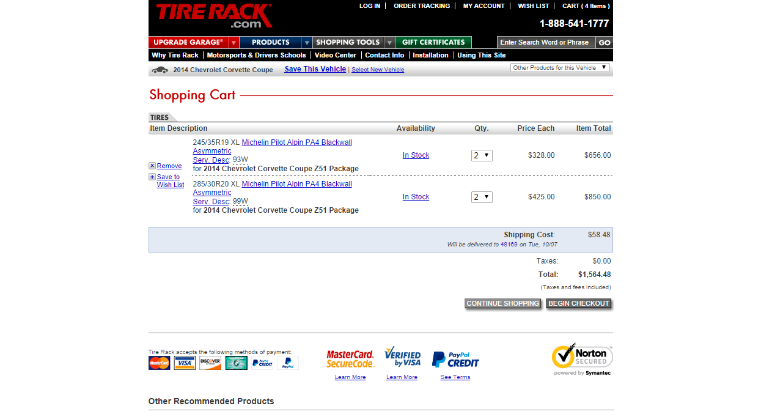Click the Begin Checkout button
The width and height of the screenshot is (772, 417).
pyautogui.click(x=579, y=304)
